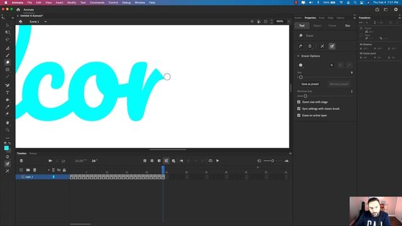
Task: Select the Fluid Brush tool
Action: (8, 48)
